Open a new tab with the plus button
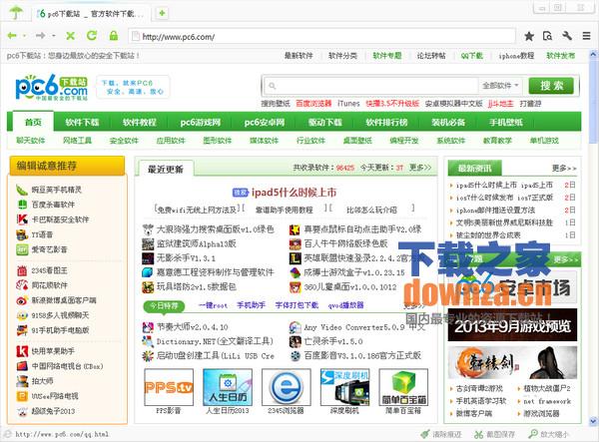This screenshot has width=599, height=442. click(162, 13)
